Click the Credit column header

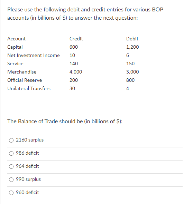click(76, 39)
